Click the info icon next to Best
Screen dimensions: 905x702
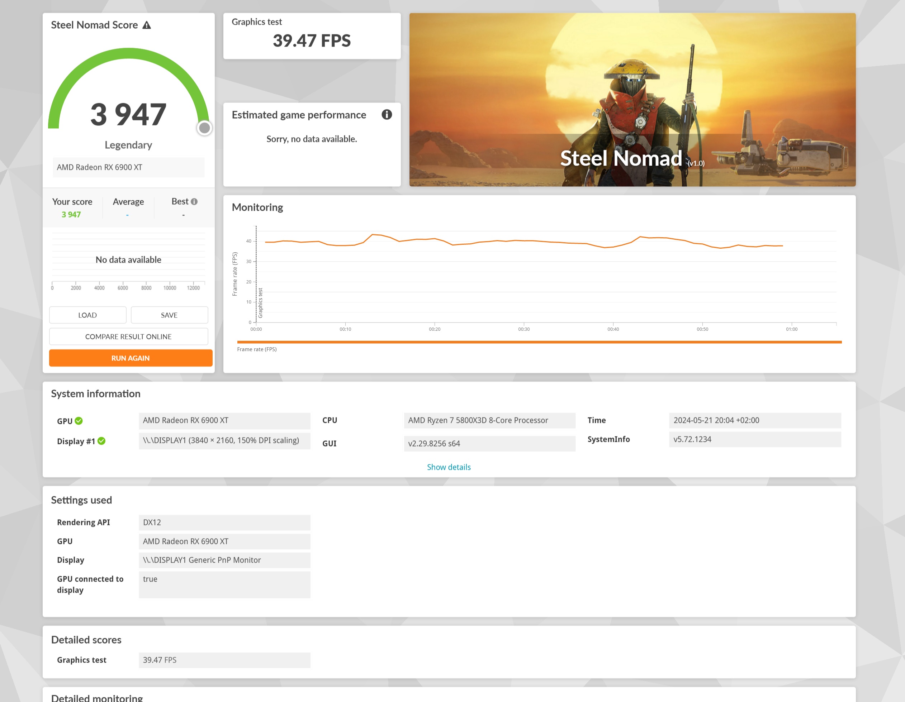(194, 202)
